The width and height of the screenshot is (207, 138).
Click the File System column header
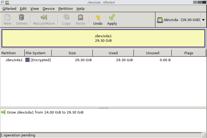[38, 53]
